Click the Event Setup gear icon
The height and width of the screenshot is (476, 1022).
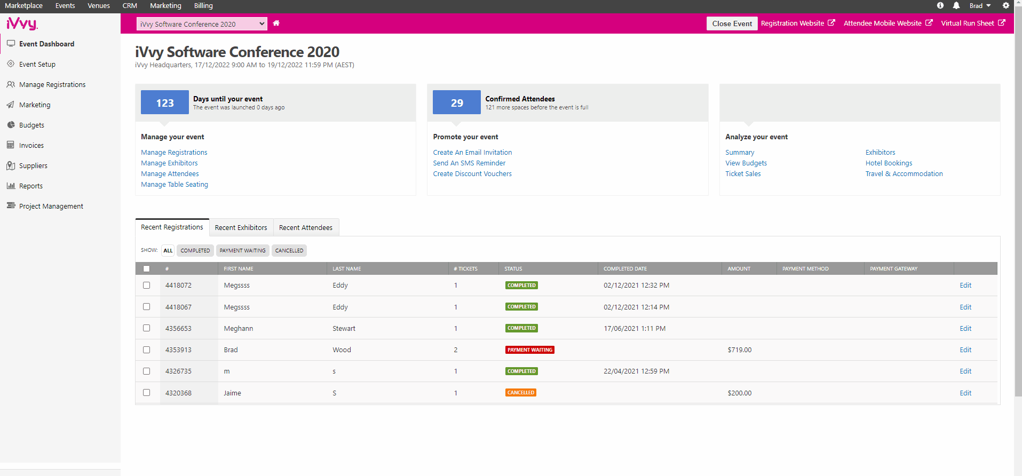(11, 64)
